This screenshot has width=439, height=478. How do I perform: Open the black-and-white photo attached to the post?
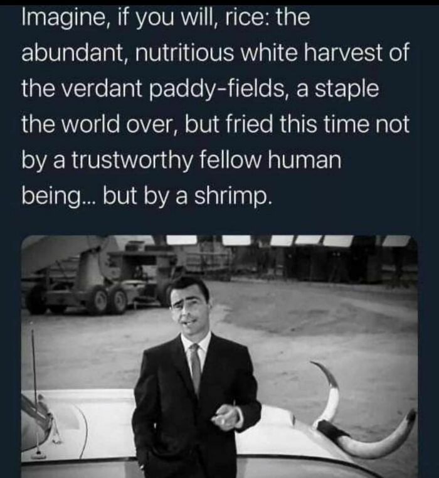(219, 356)
